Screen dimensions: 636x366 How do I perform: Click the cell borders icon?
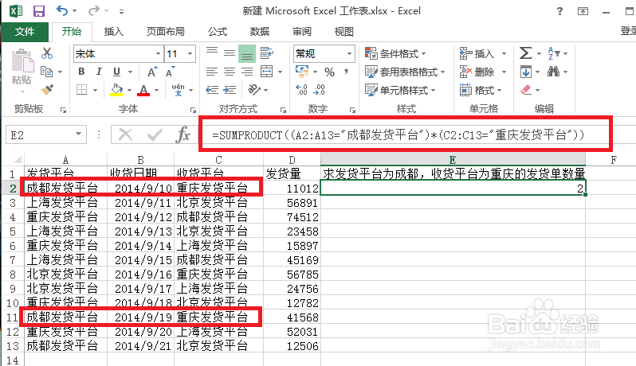[x=82, y=89]
